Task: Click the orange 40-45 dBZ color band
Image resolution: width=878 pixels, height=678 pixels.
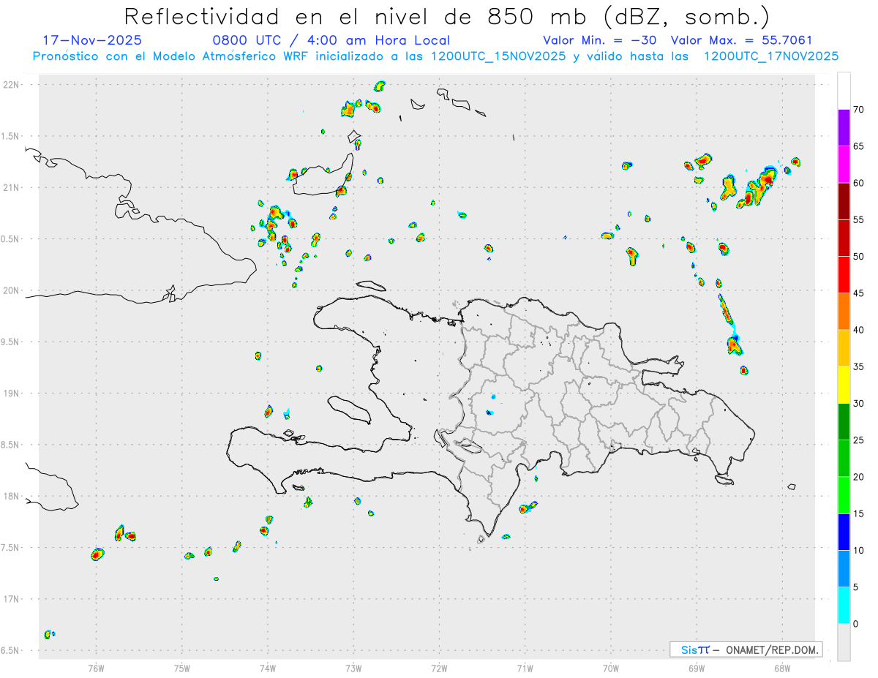Action: pyautogui.click(x=844, y=312)
